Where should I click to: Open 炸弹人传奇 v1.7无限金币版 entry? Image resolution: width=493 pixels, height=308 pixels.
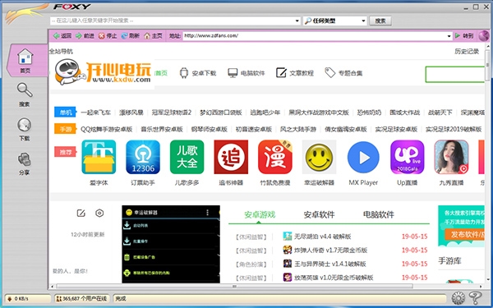[331, 251]
